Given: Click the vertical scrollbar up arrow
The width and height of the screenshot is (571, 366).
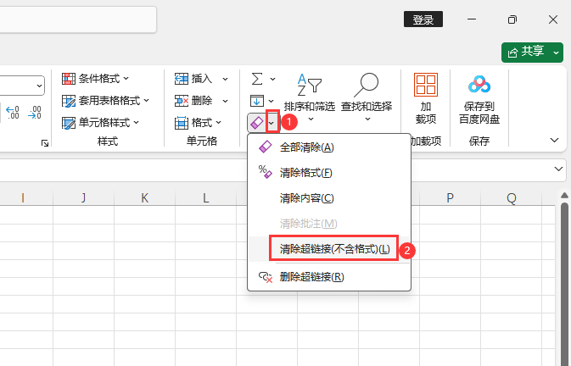Looking at the screenshot, I should [x=564, y=196].
